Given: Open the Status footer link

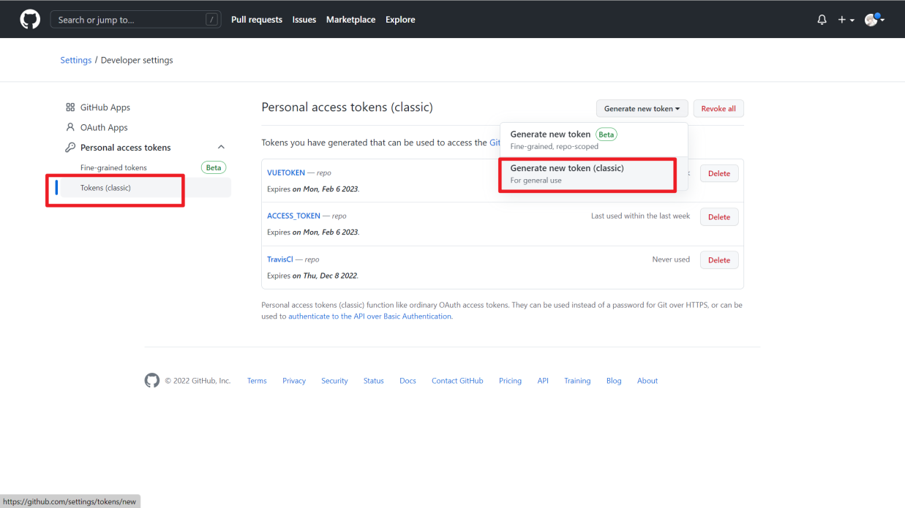Looking at the screenshot, I should [373, 381].
